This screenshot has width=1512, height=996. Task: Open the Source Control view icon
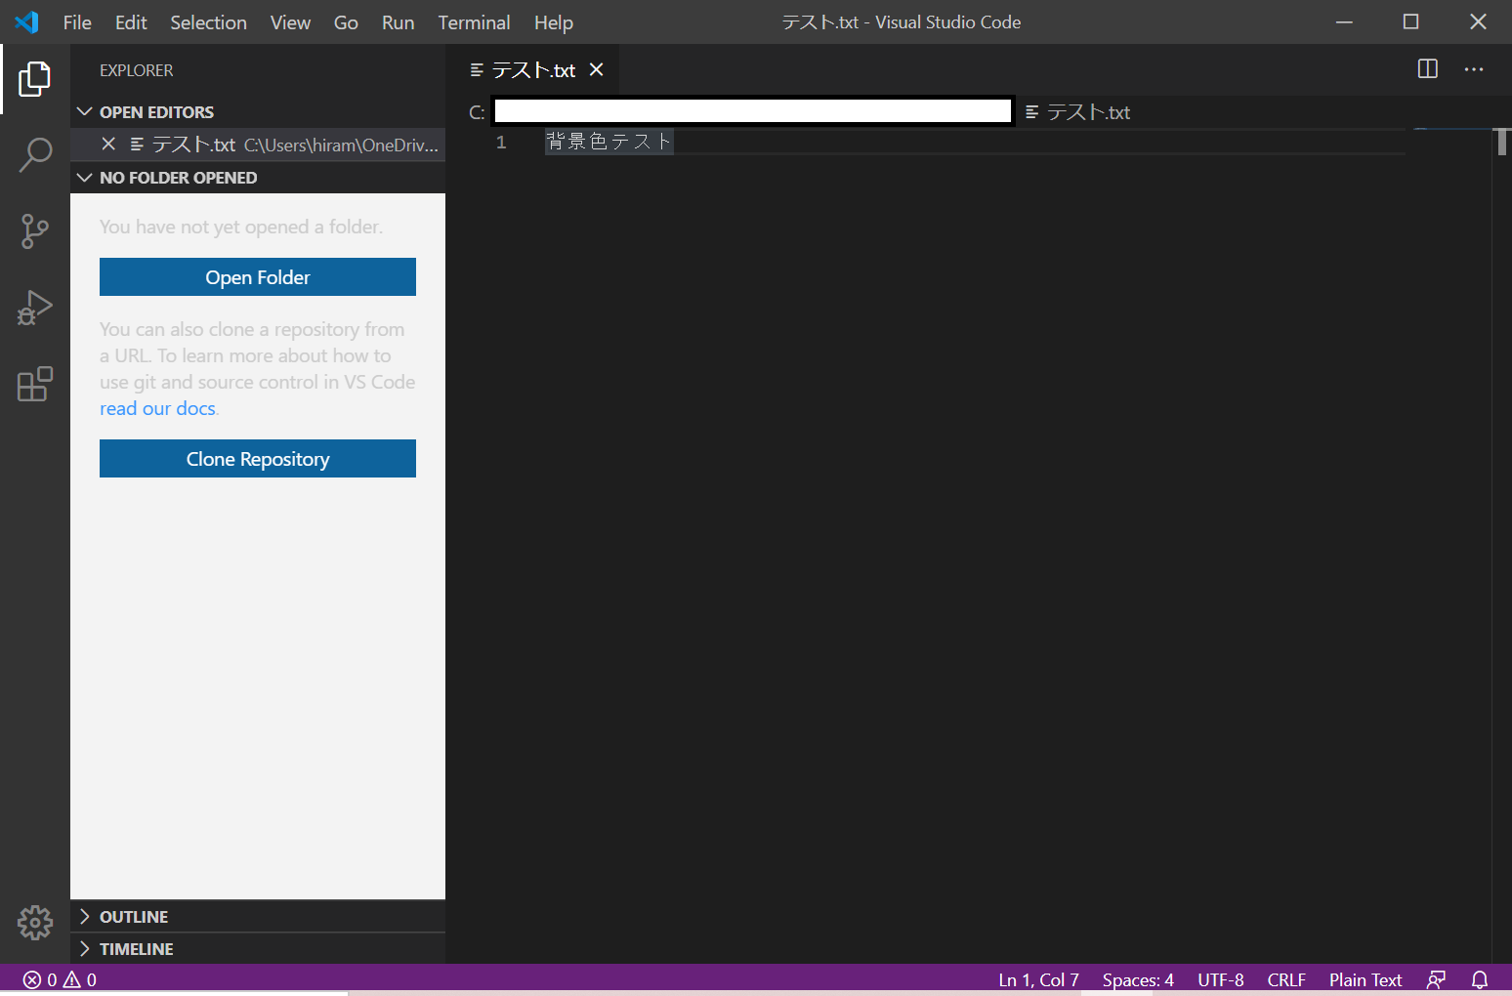(x=35, y=231)
